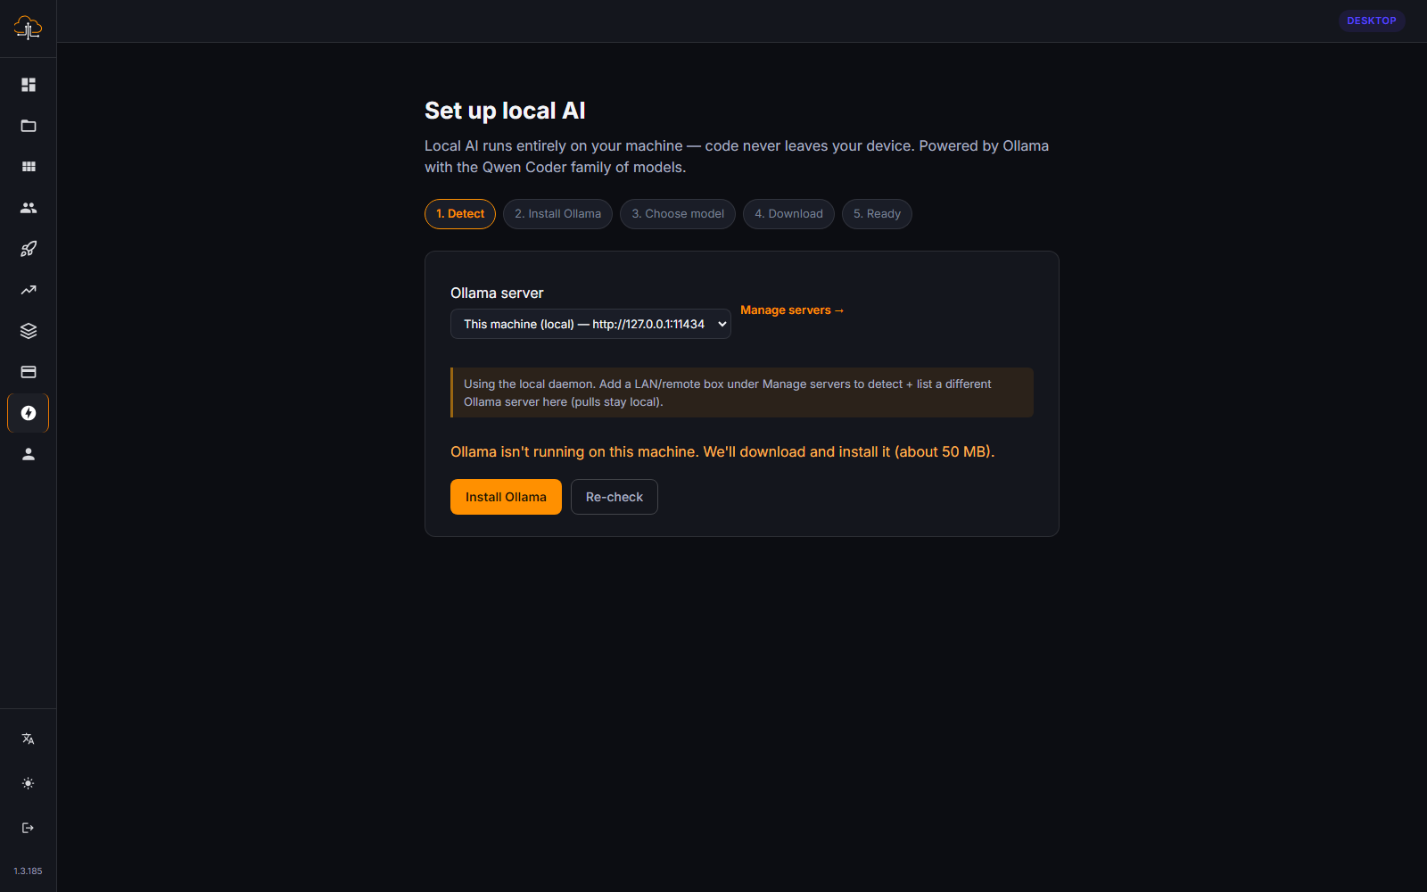This screenshot has height=892, width=1427.
Task: Open the billing card icon
Action: [29, 372]
